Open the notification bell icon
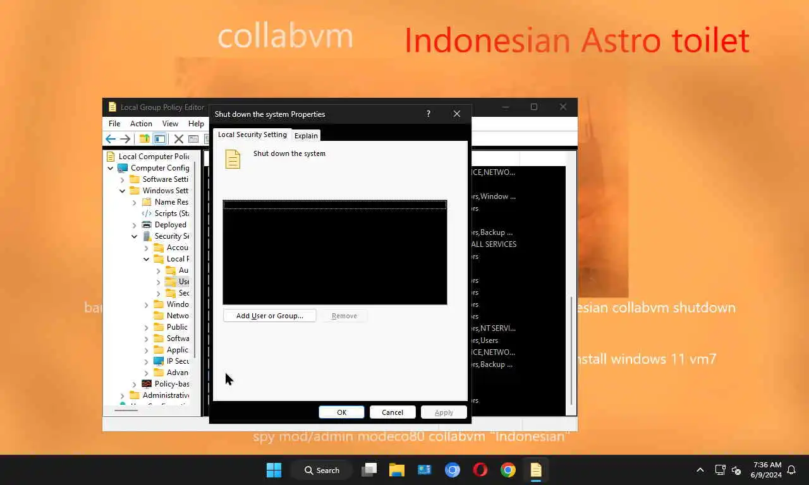809x485 pixels. [791, 470]
